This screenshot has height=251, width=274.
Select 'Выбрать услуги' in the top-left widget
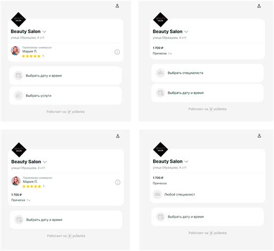tap(65, 96)
